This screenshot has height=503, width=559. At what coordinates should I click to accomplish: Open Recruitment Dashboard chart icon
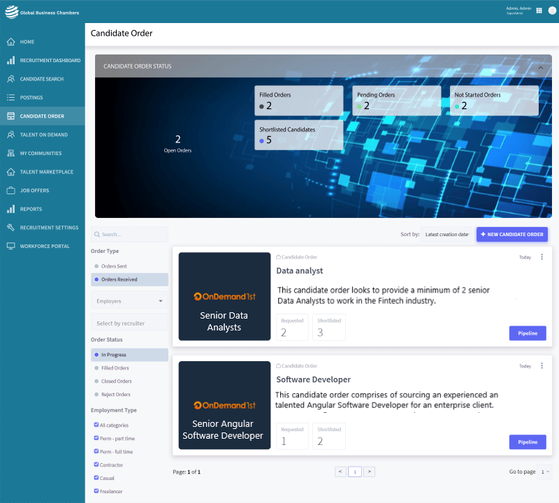click(11, 61)
